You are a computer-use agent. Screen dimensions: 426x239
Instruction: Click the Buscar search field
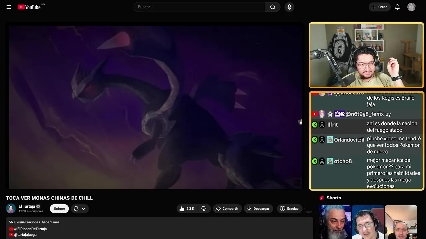(x=199, y=7)
